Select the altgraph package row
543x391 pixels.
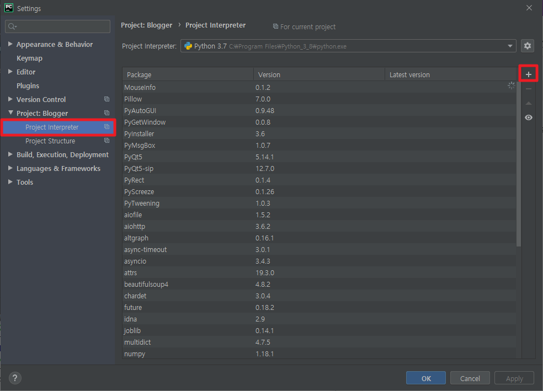point(320,238)
